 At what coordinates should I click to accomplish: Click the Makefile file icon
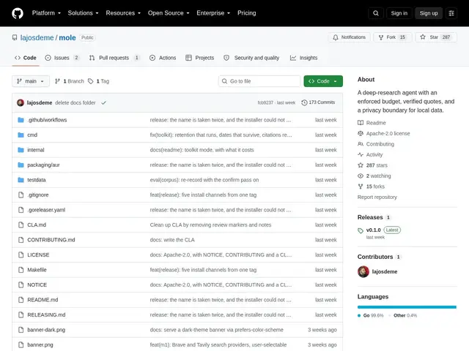pos(21,270)
